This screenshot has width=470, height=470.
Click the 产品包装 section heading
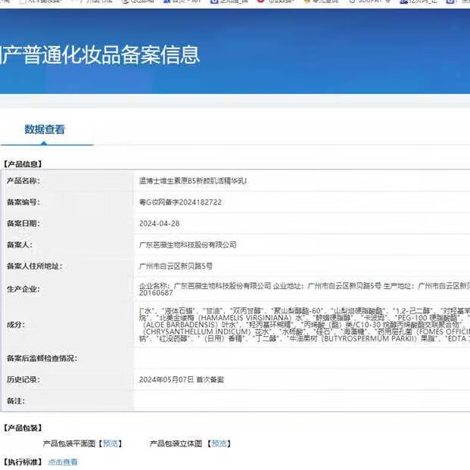tap(23, 428)
